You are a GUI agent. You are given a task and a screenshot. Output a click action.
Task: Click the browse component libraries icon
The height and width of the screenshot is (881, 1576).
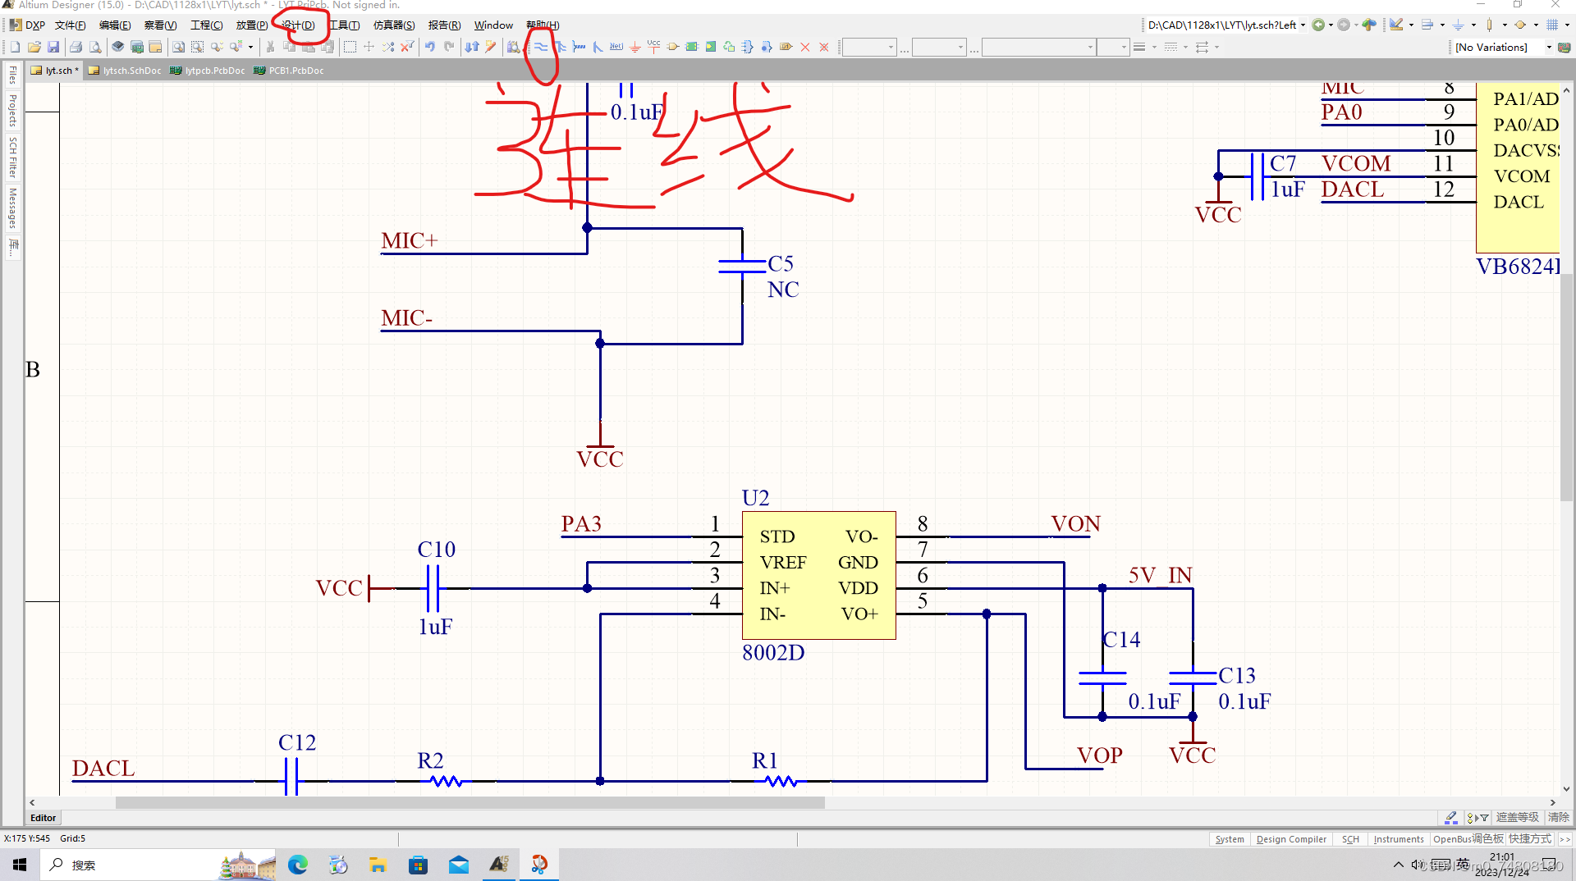513,47
